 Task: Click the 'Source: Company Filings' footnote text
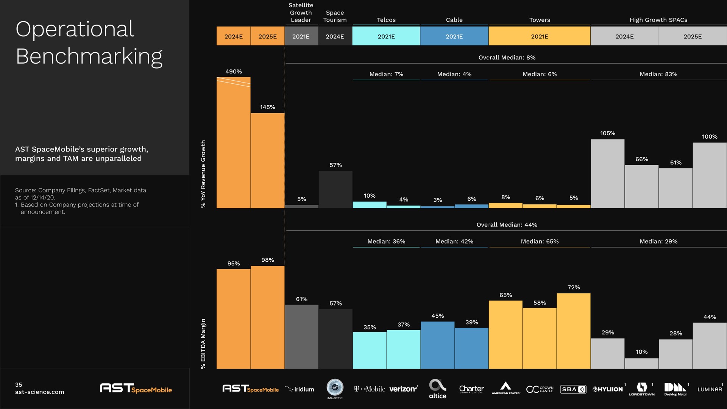pos(80,194)
